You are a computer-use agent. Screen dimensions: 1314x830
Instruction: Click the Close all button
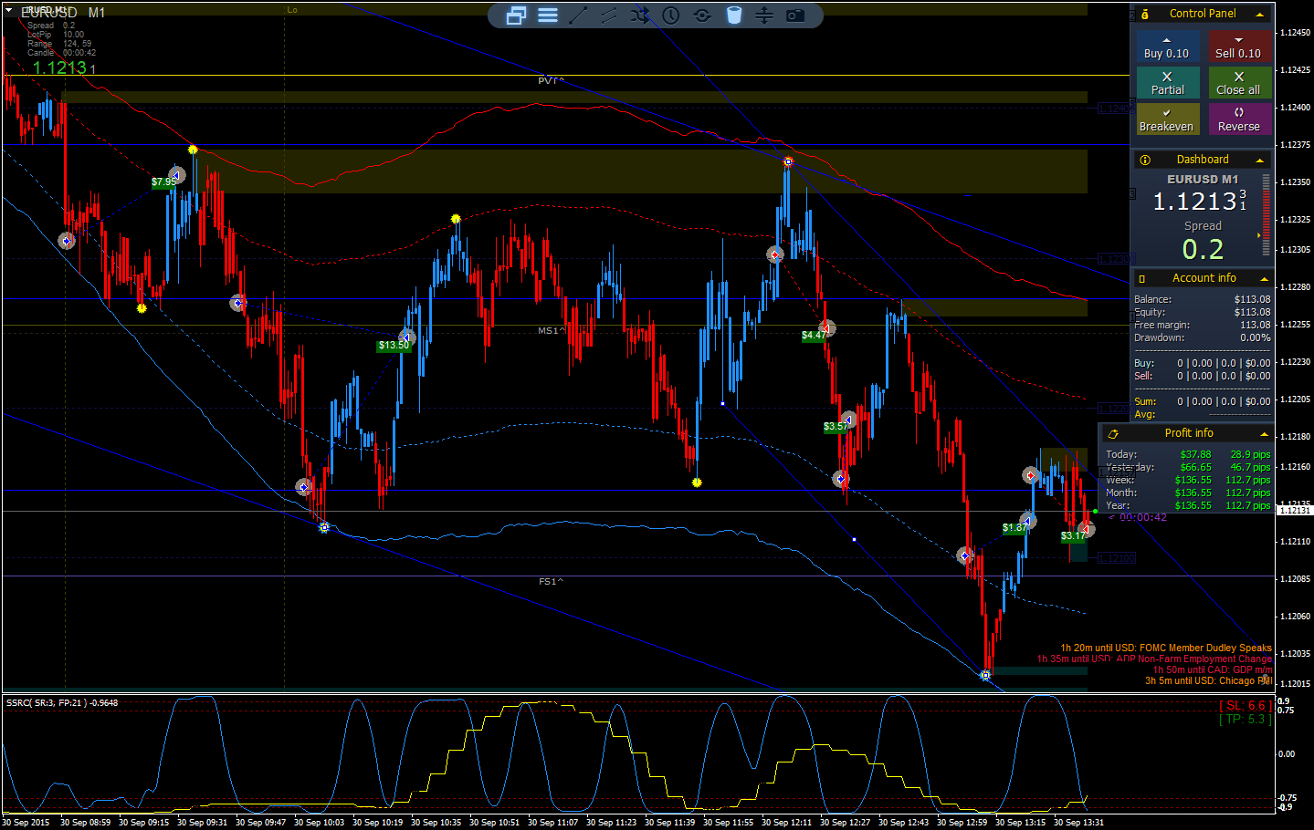click(x=1238, y=83)
